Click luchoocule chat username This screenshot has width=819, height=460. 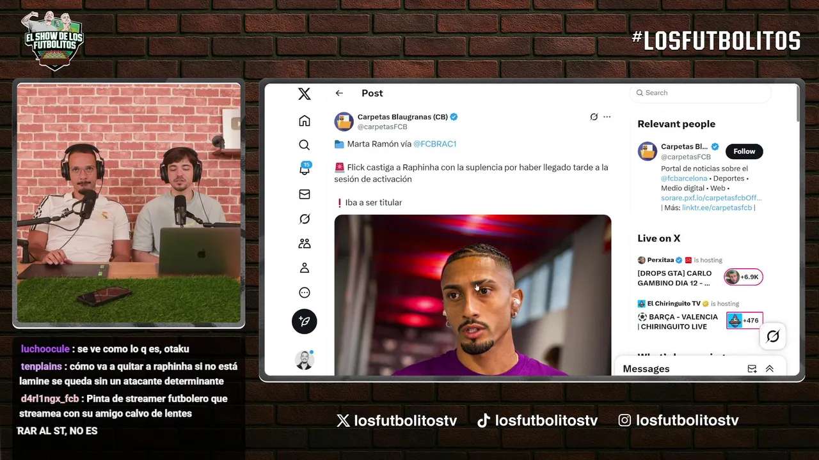[x=45, y=349]
